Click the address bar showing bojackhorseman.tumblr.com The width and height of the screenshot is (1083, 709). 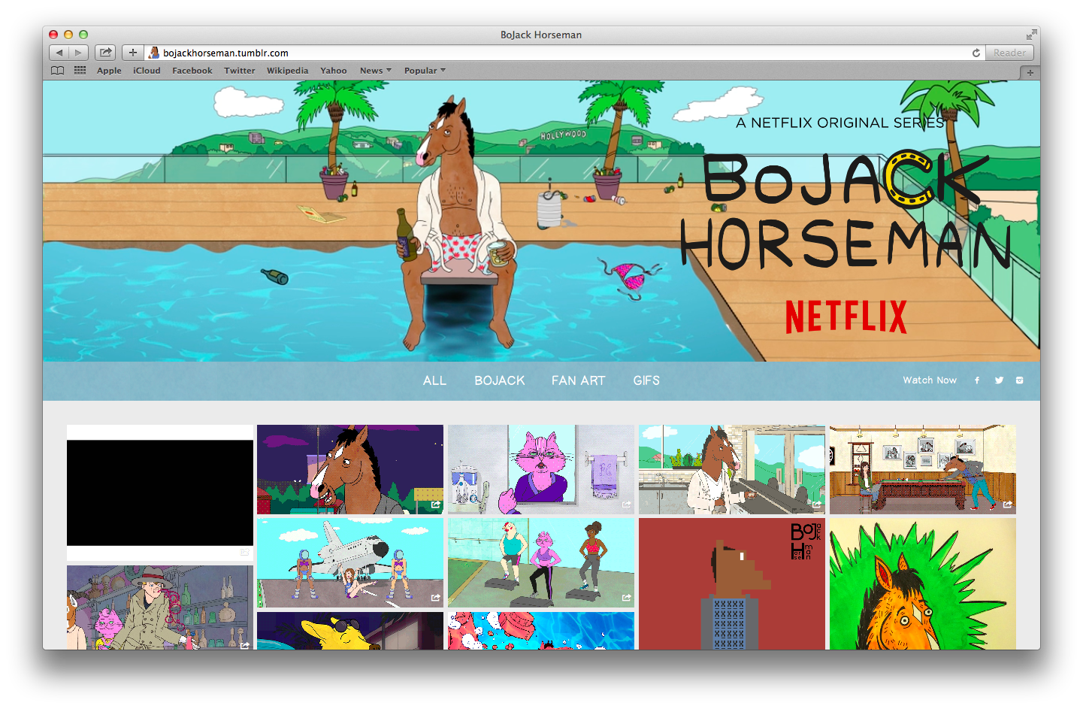click(564, 53)
